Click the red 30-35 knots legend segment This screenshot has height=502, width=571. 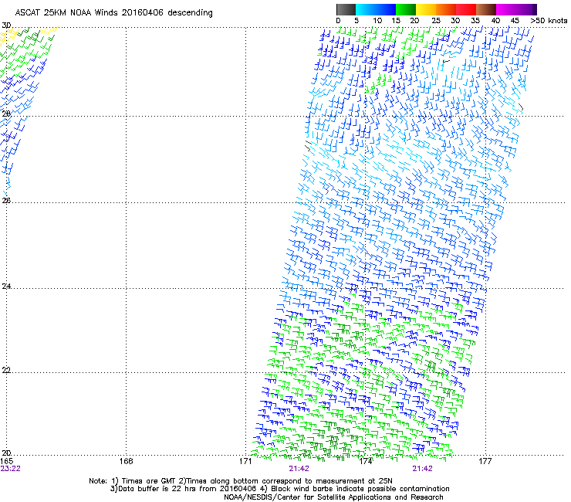(x=466, y=9)
